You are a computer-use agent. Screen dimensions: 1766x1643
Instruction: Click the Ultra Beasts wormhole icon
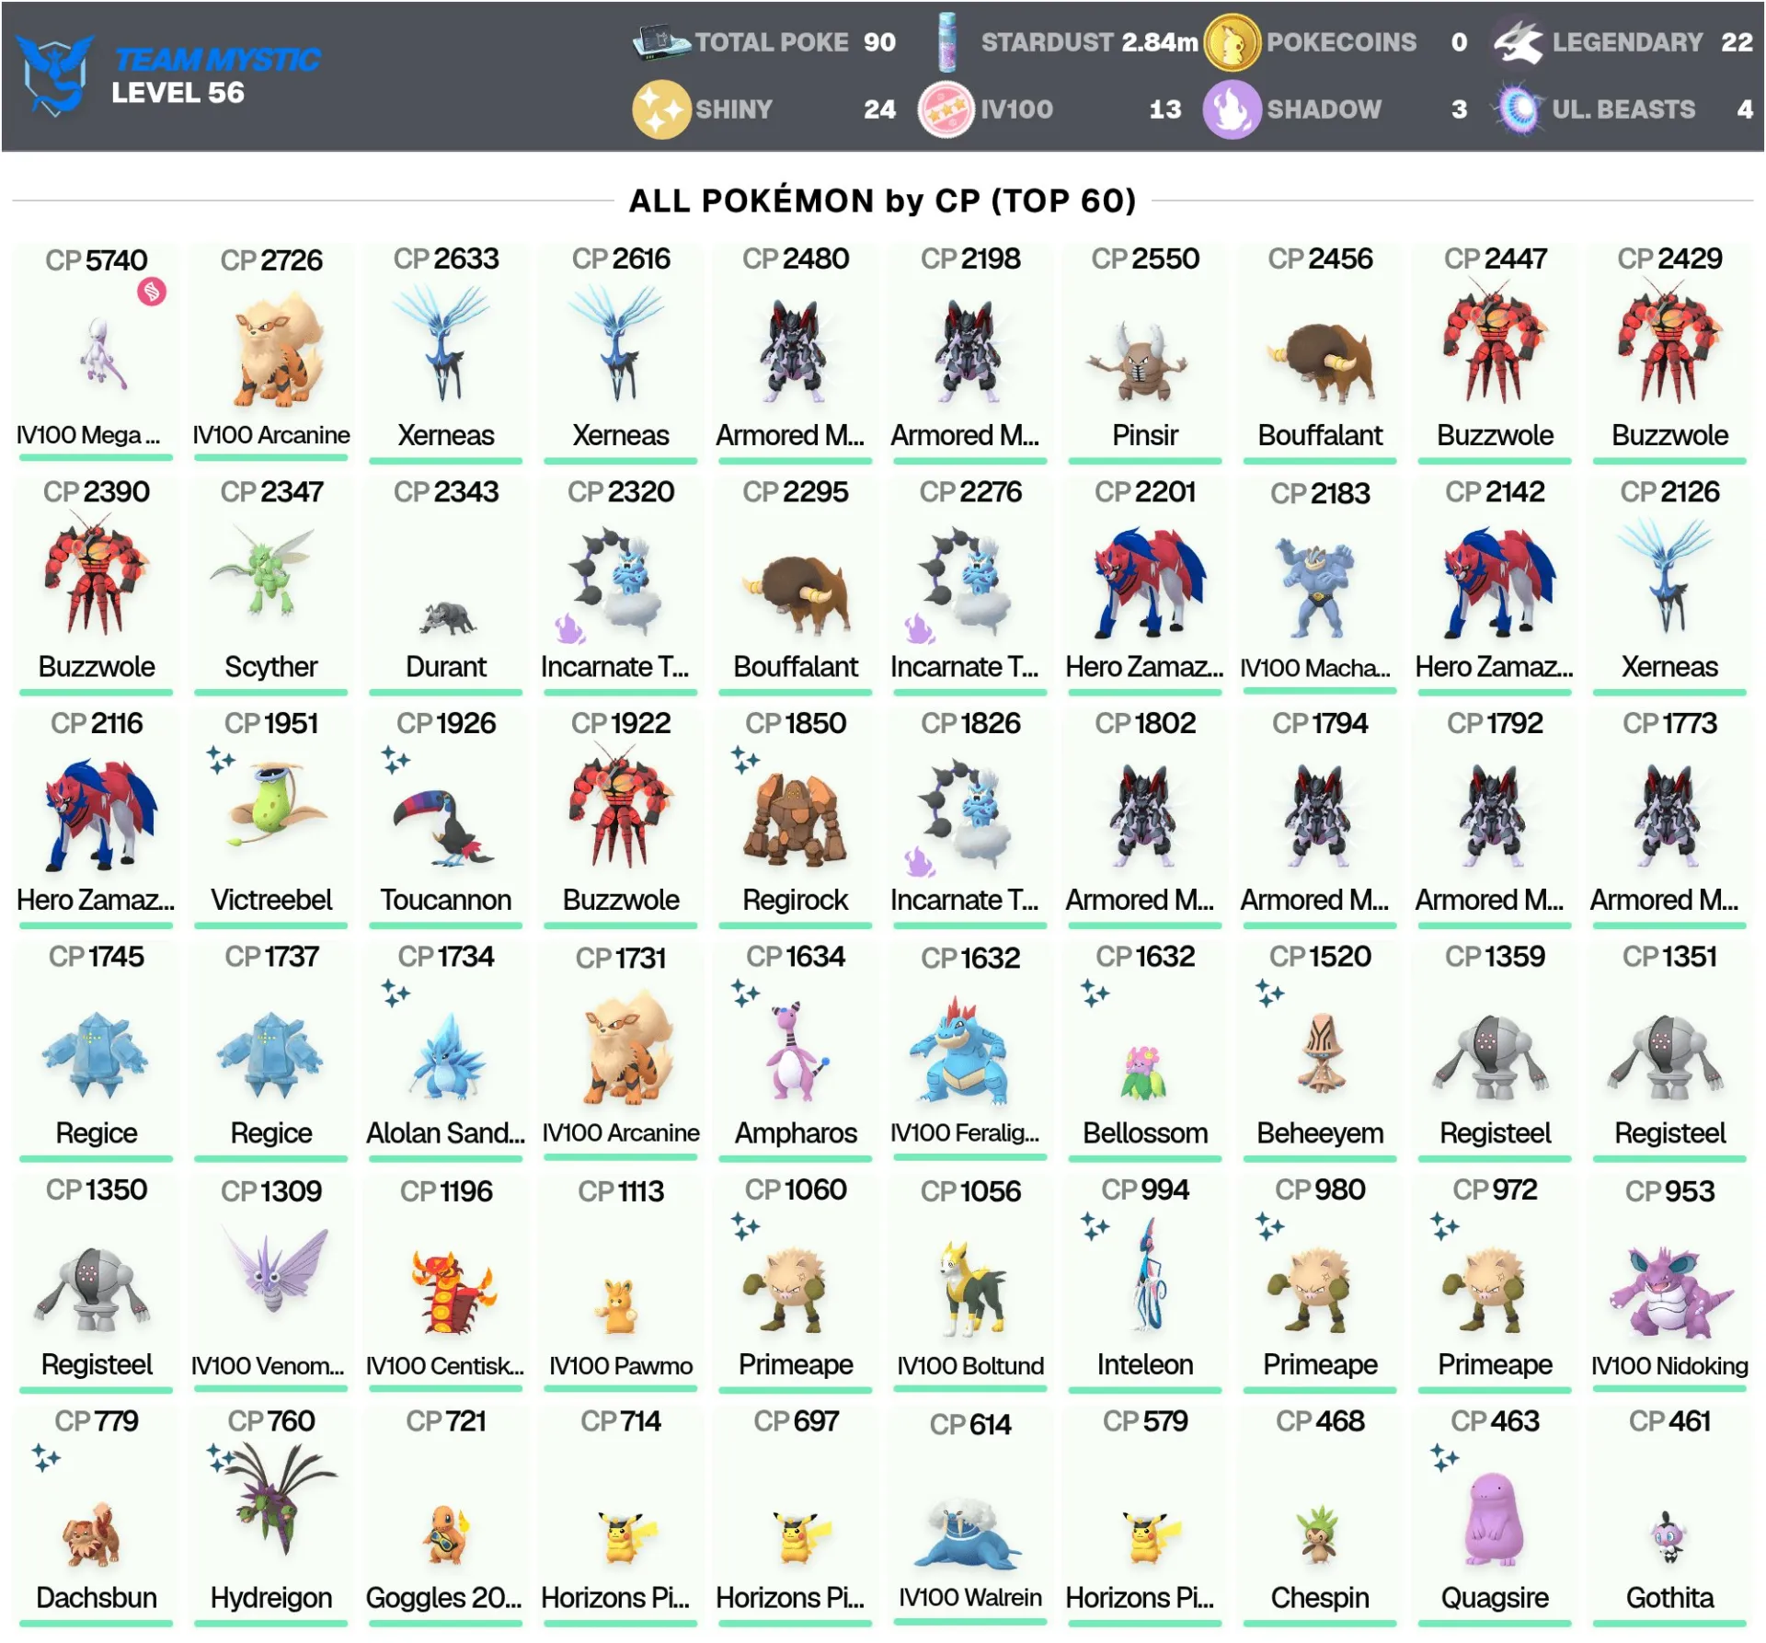tap(1519, 109)
